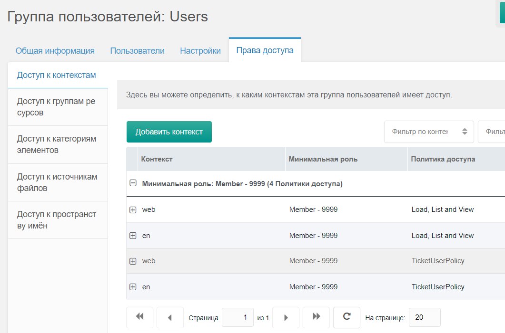The width and height of the screenshot is (505, 333).
Task: Select the Права доступа tab
Action: click(x=265, y=50)
